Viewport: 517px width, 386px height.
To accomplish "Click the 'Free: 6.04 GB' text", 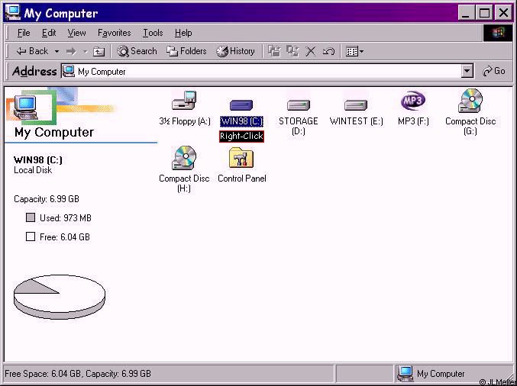I will (x=65, y=236).
